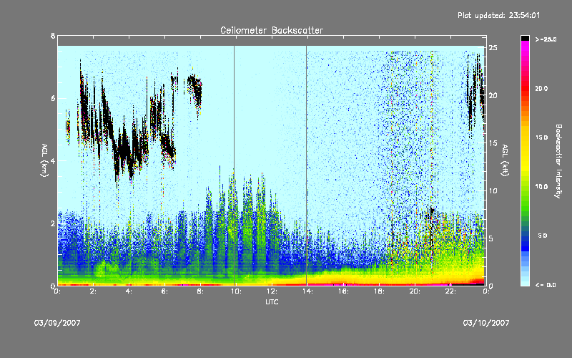Click the x-axis tick label '20:'

pyautogui.click(x=415, y=291)
